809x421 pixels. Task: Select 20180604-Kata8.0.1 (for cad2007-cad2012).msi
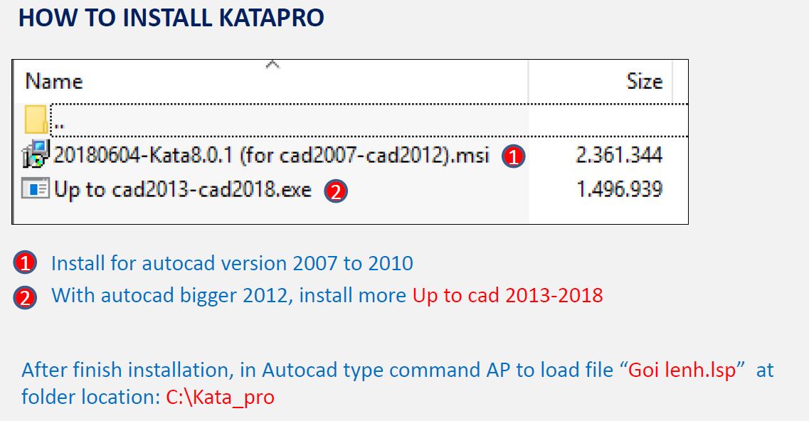pyautogui.click(x=271, y=155)
